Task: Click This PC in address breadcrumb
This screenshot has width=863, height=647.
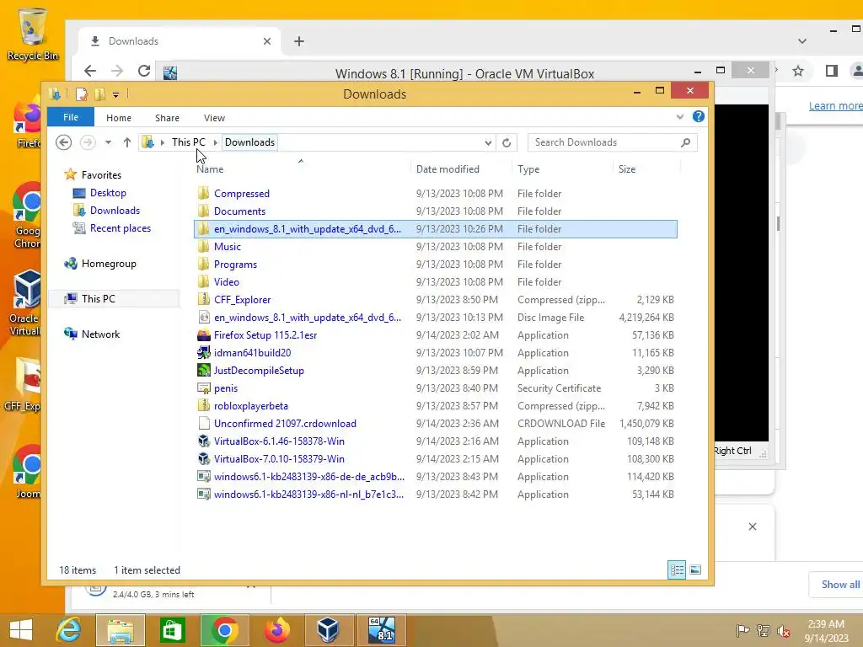Action: (x=188, y=142)
